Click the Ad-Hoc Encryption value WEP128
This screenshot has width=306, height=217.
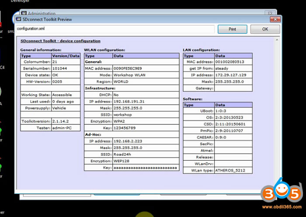pos(122,161)
